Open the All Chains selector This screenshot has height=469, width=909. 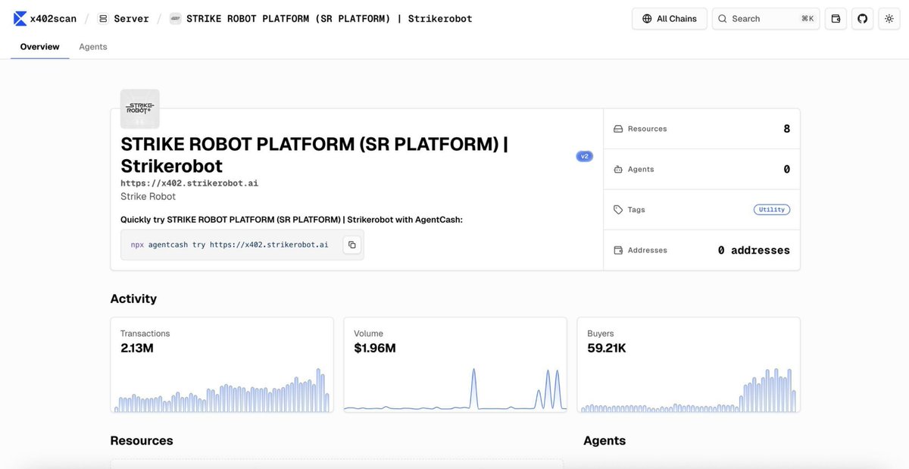[670, 18]
